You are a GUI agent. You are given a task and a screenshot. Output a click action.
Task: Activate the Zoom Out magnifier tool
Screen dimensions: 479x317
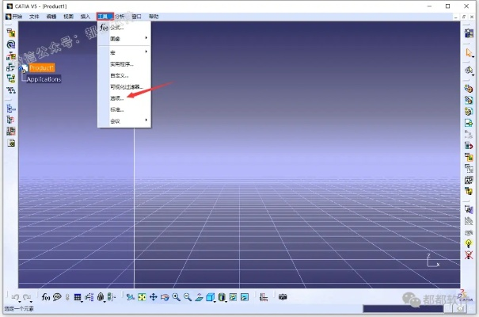click(x=188, y=297)
